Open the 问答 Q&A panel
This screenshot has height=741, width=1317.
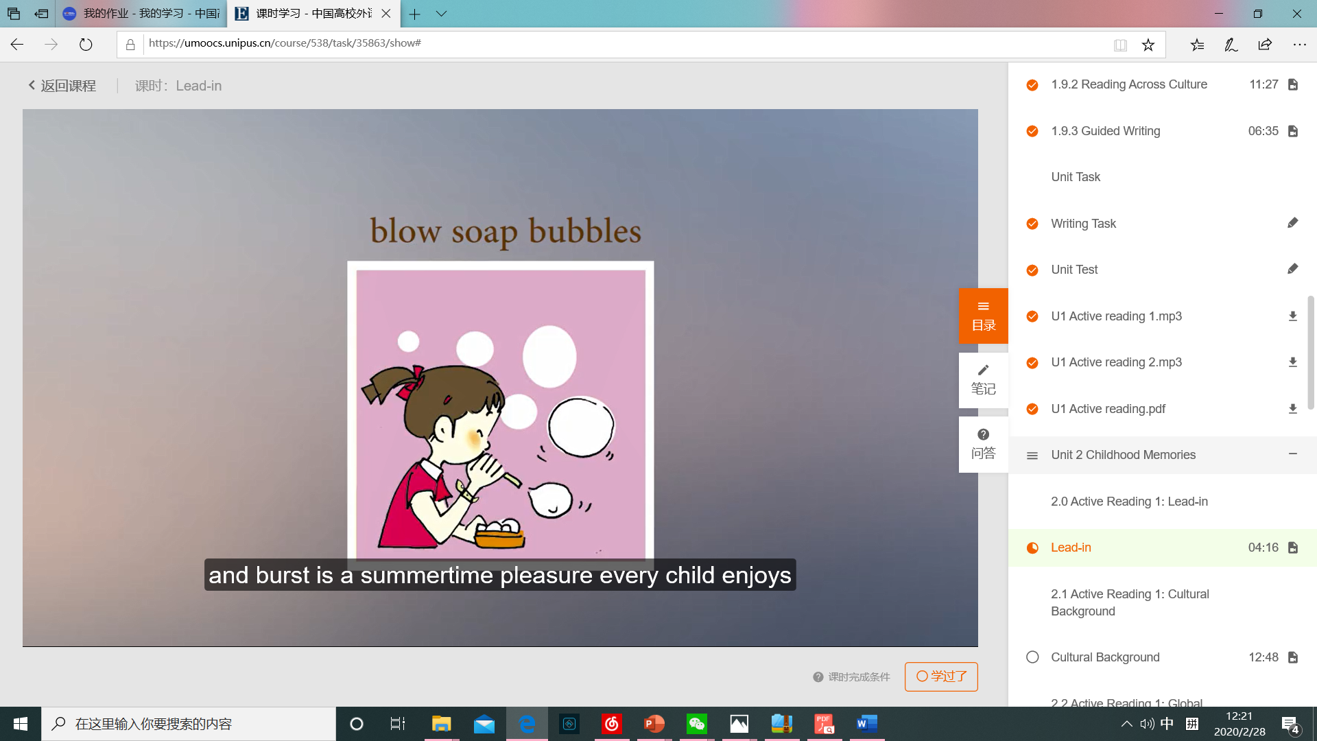click(983, 445)
